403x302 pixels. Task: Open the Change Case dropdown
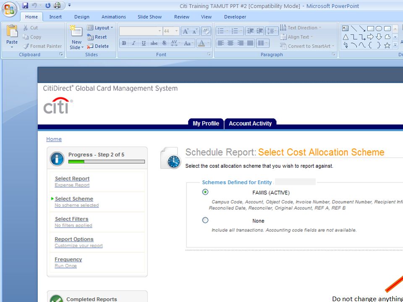pyautogui.click(x=189, y=43)
